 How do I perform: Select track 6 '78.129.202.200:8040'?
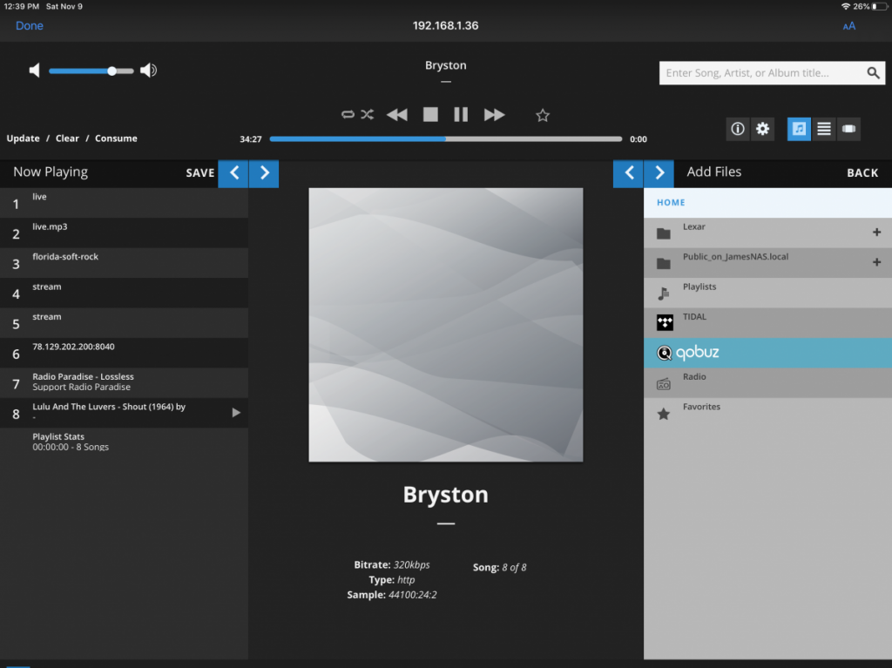click(x=124, y=354)
